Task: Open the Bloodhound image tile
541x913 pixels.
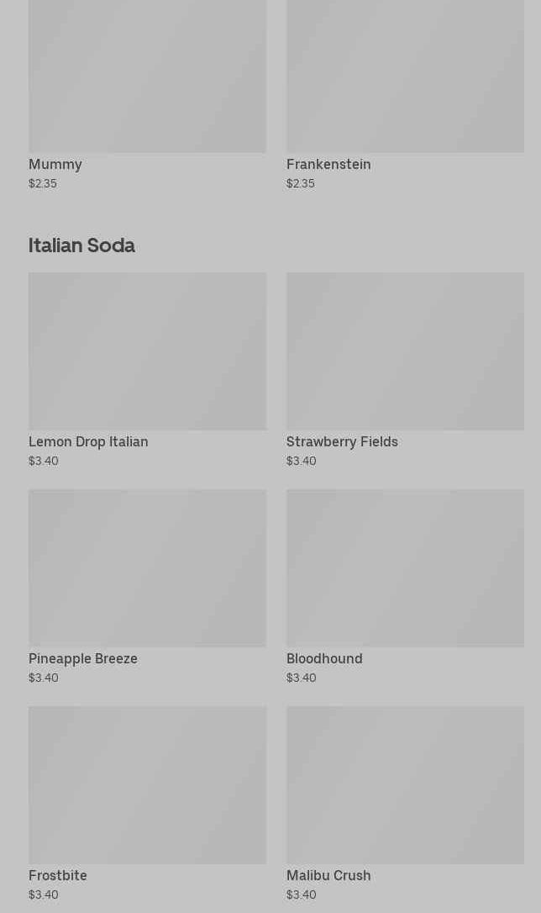Action: pyautogui.click(x=405, y=567)
